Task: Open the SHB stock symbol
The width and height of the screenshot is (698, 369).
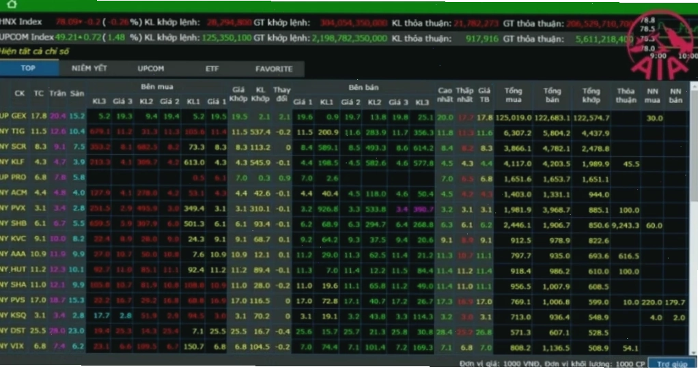Action: pyautogui.click(x=18, y=223)
